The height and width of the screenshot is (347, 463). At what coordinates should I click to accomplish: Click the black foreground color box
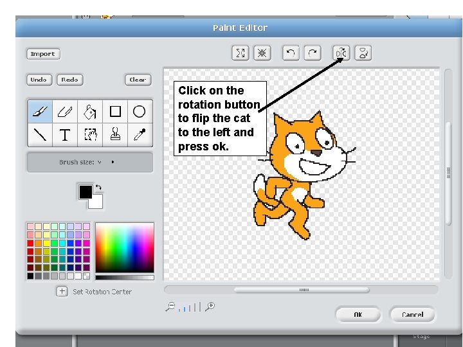point(86,191)
